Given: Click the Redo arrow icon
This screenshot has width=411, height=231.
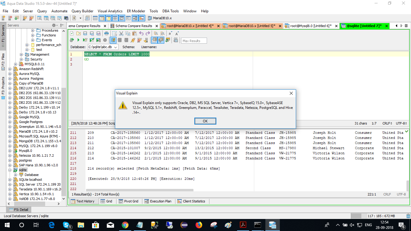Looking at the screenshot, I should 148,33.
